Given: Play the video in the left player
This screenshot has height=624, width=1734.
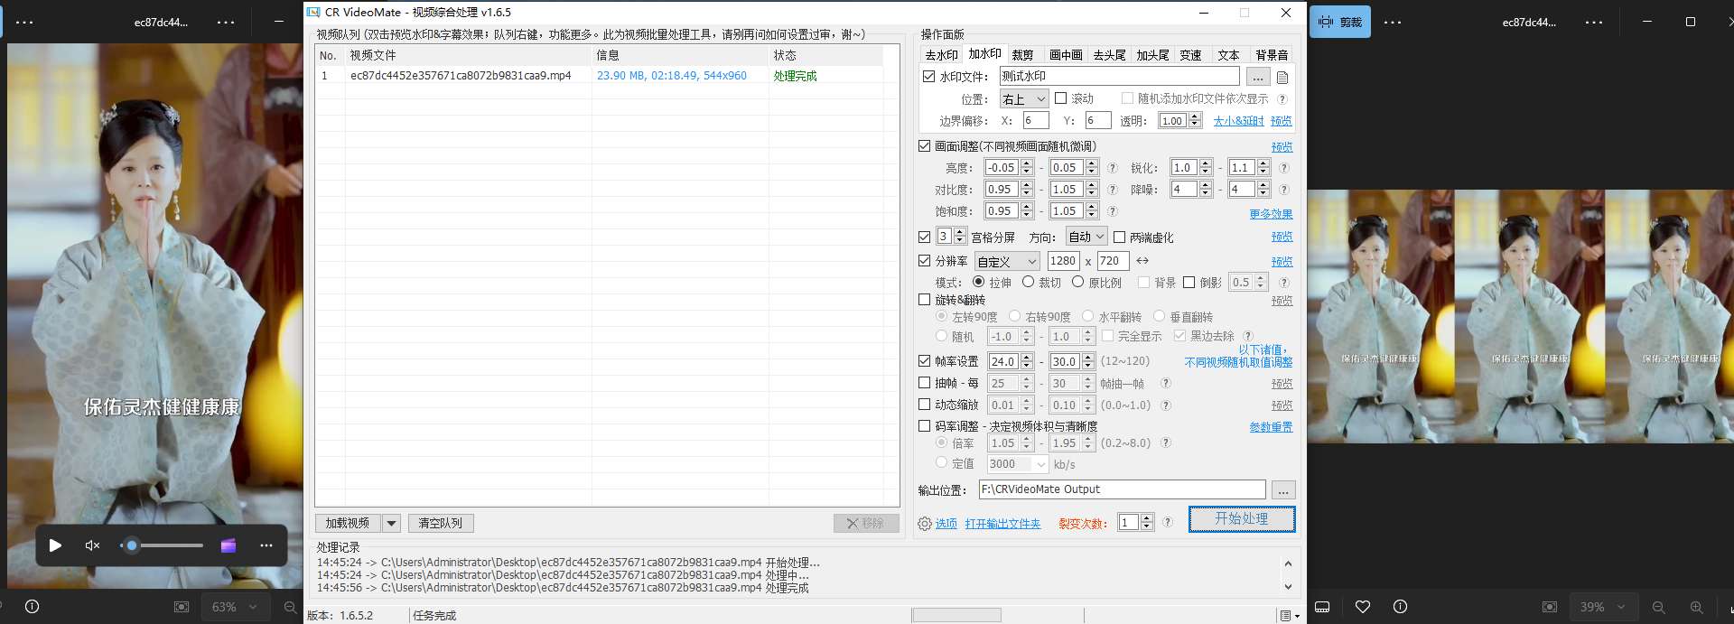Looking at the screenshot, I should tap(55, 545).
